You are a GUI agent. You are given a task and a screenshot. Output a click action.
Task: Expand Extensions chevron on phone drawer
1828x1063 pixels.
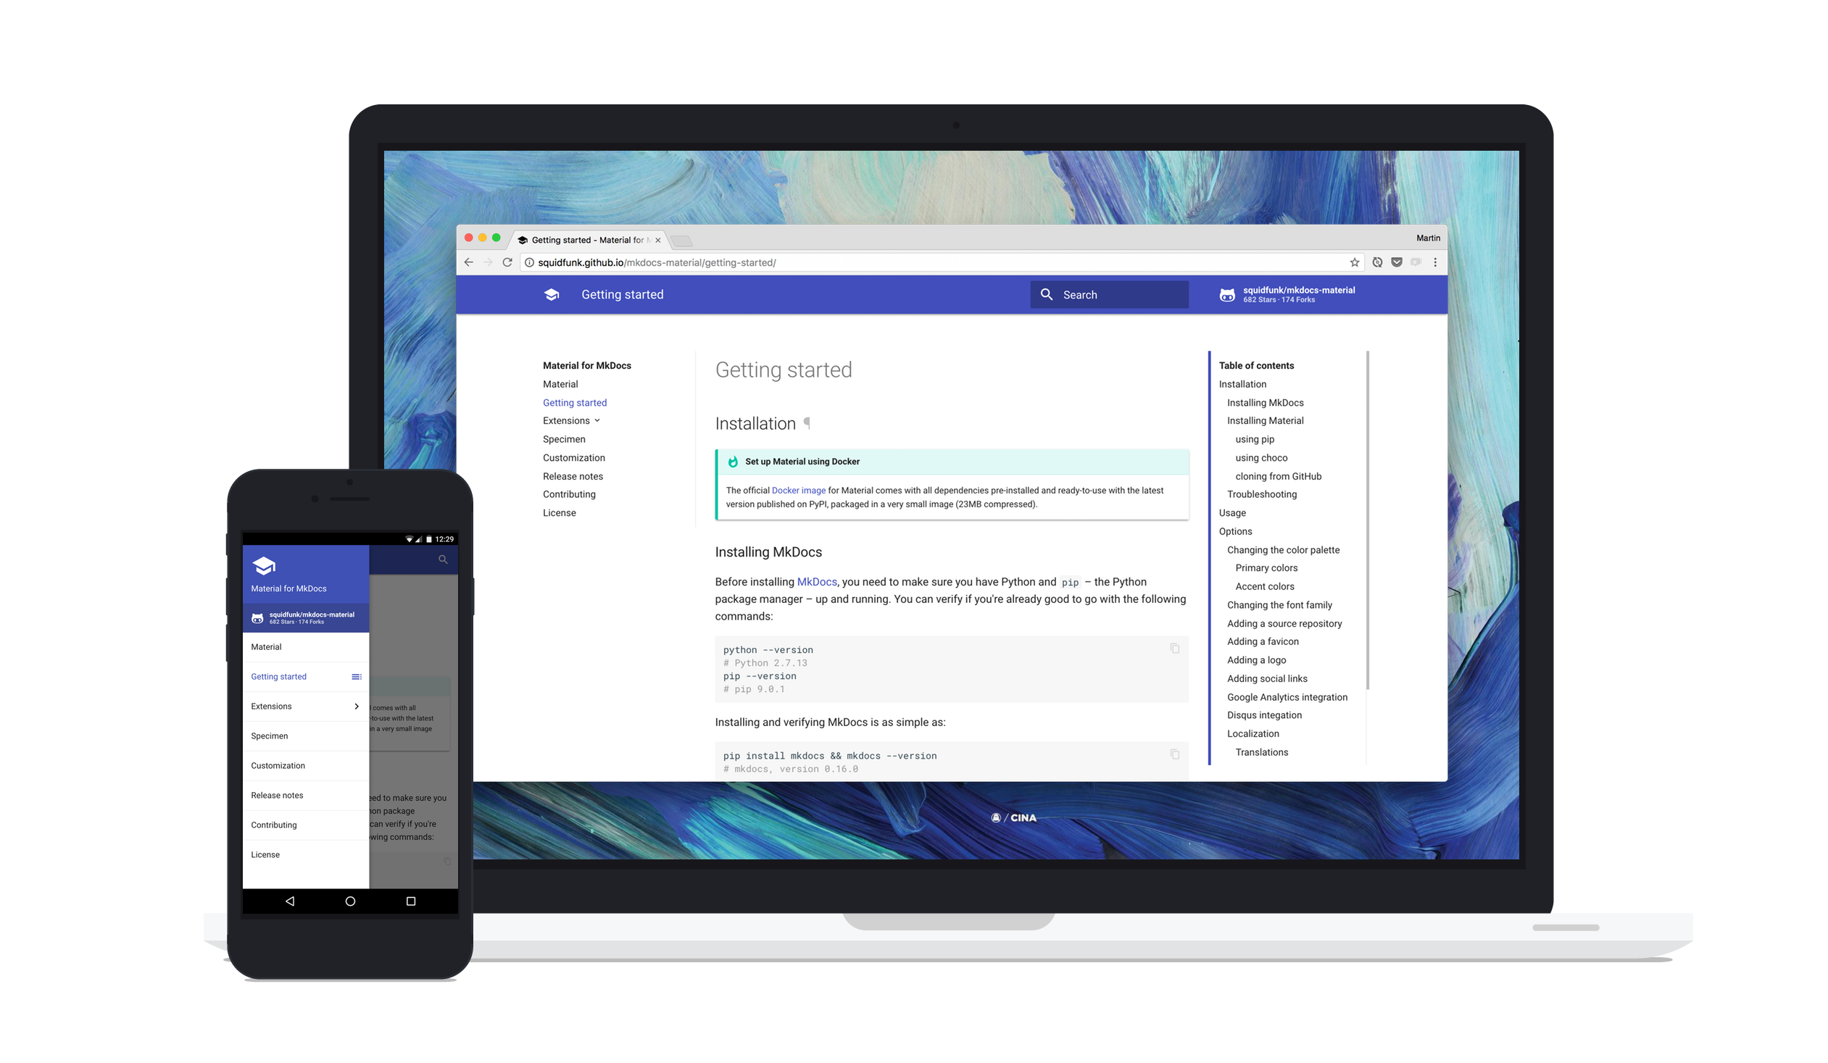pos(356,706)
